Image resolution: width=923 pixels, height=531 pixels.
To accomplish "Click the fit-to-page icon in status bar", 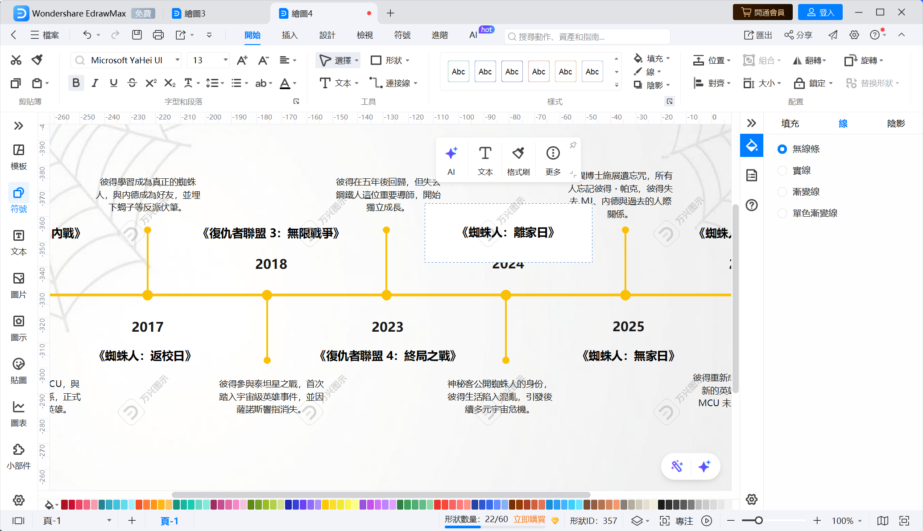I will [x=904, y=520].
